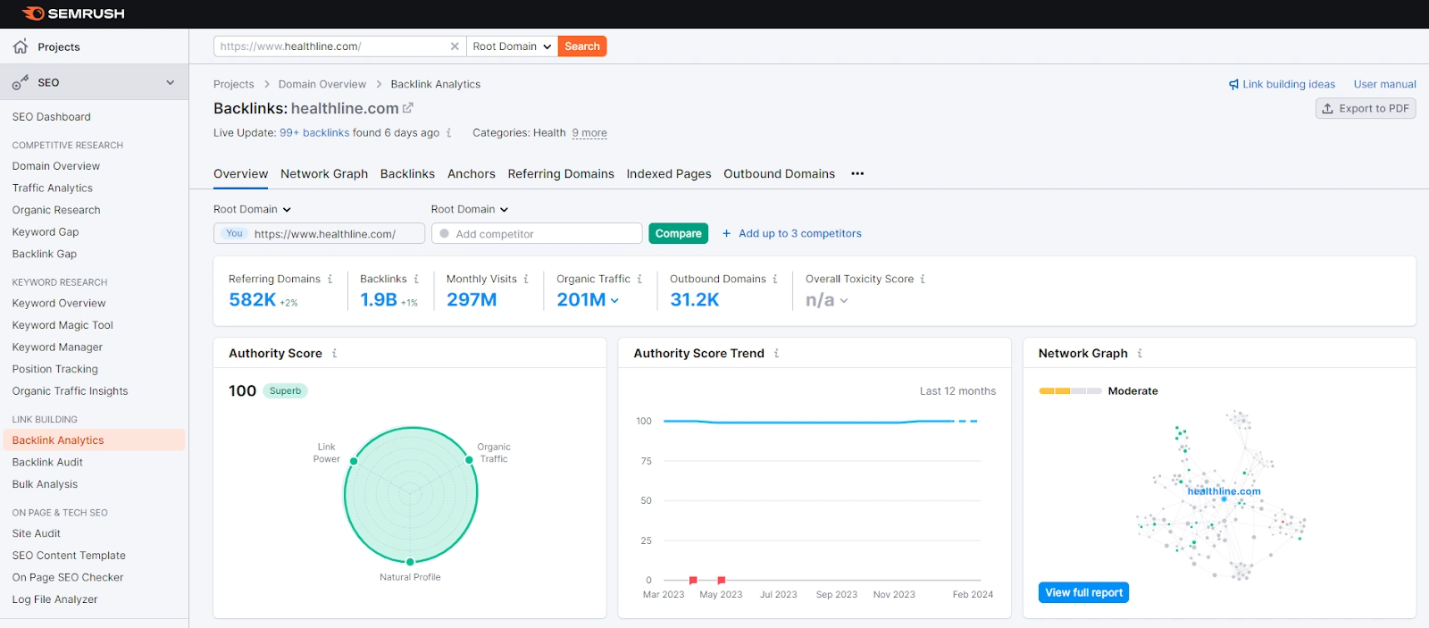Open Traffic Analytics in sidebar

point(53,188)
